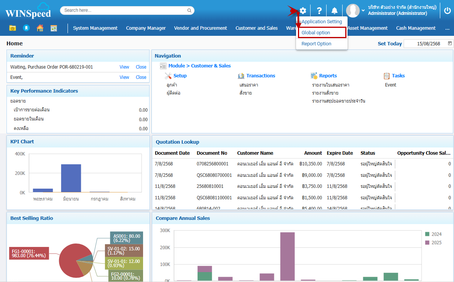
Task: Open the Set Today calendar picker
Action: [450, 43]
